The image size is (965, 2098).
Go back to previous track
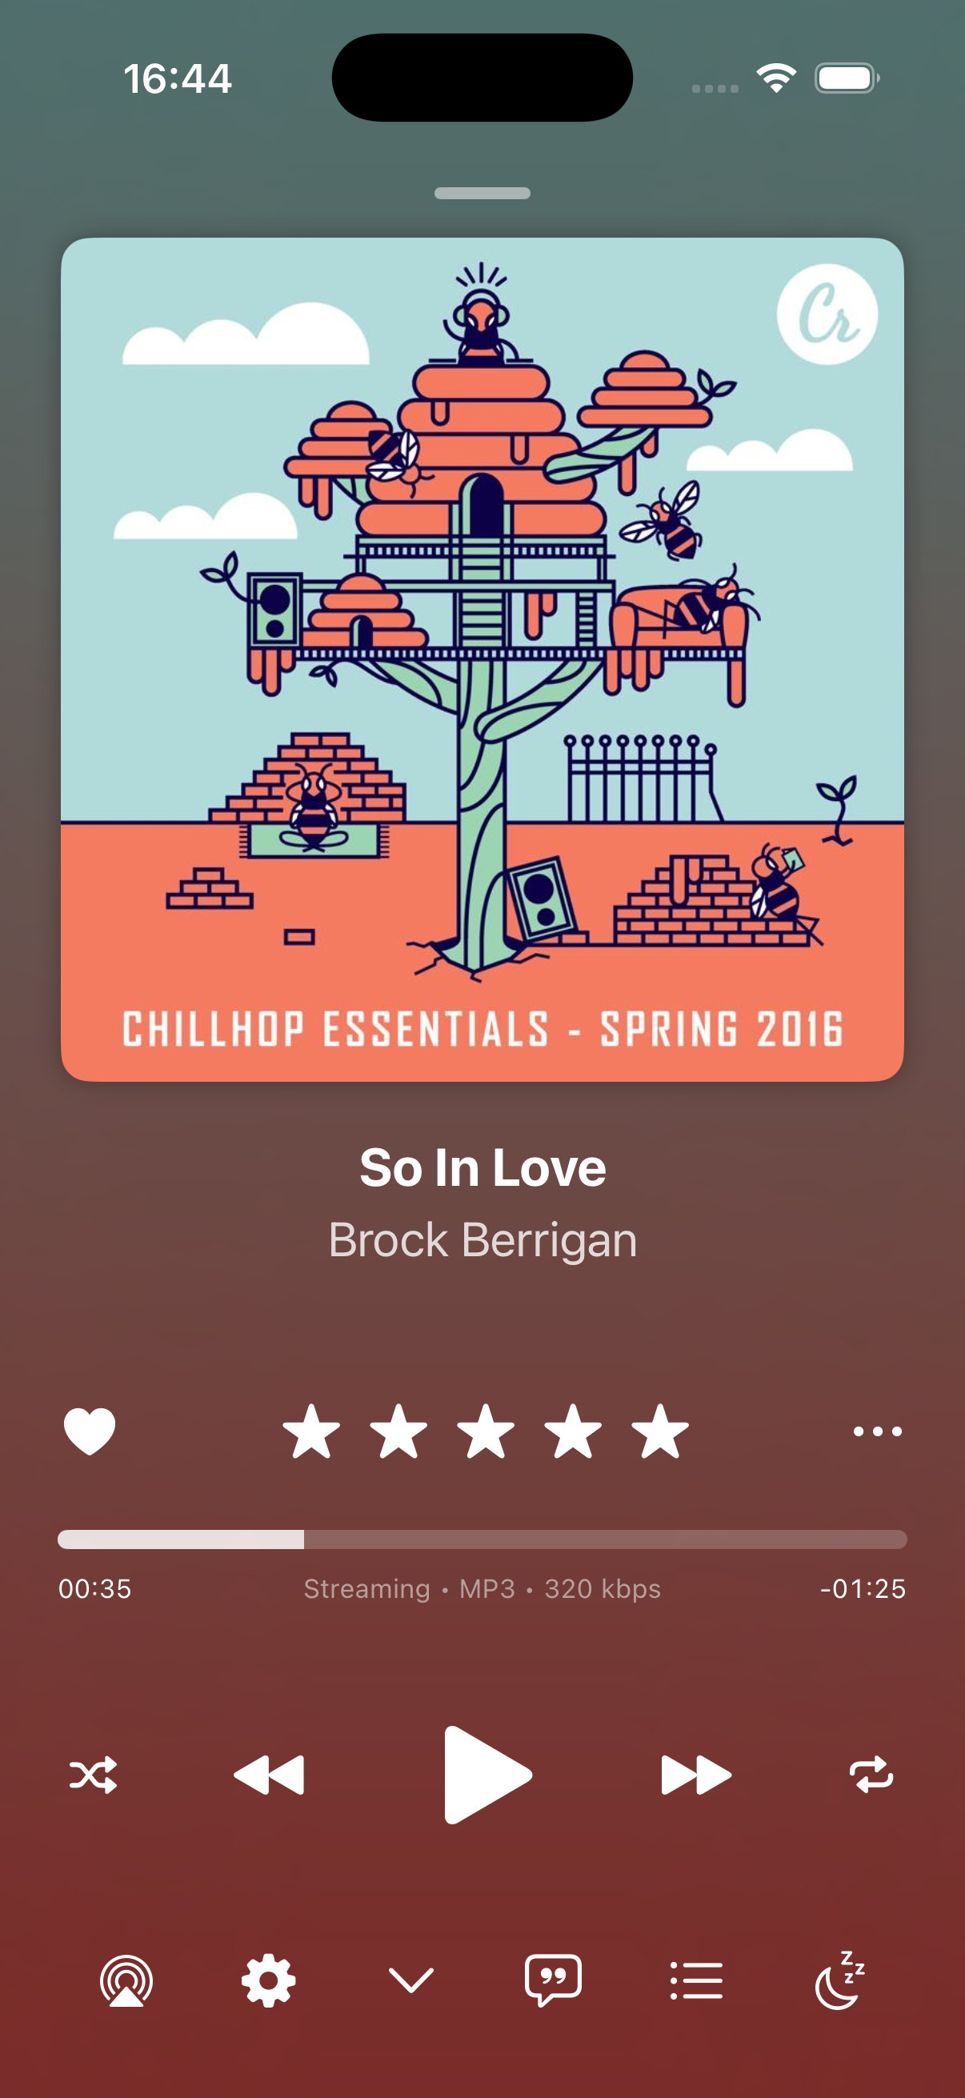click(x=269, y=1775)
